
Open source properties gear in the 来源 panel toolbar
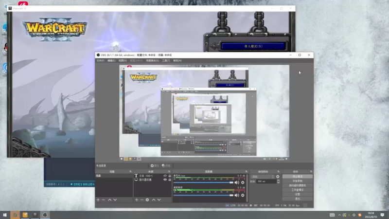click(147, 200)
